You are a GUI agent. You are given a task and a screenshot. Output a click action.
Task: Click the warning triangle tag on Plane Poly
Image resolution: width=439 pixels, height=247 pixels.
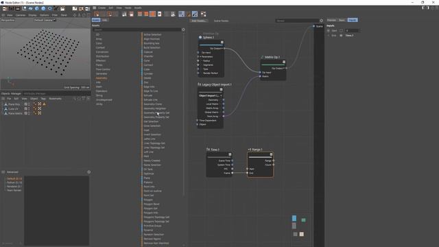click(x=44, y=104)
